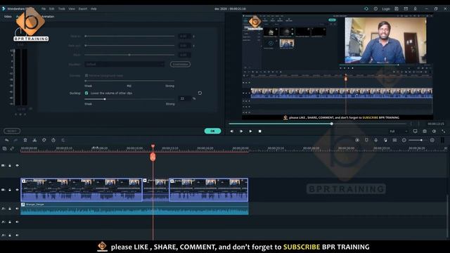450x253 pixels.
Task: Click the save project icon in title bar
Action: tap(397, 9)
